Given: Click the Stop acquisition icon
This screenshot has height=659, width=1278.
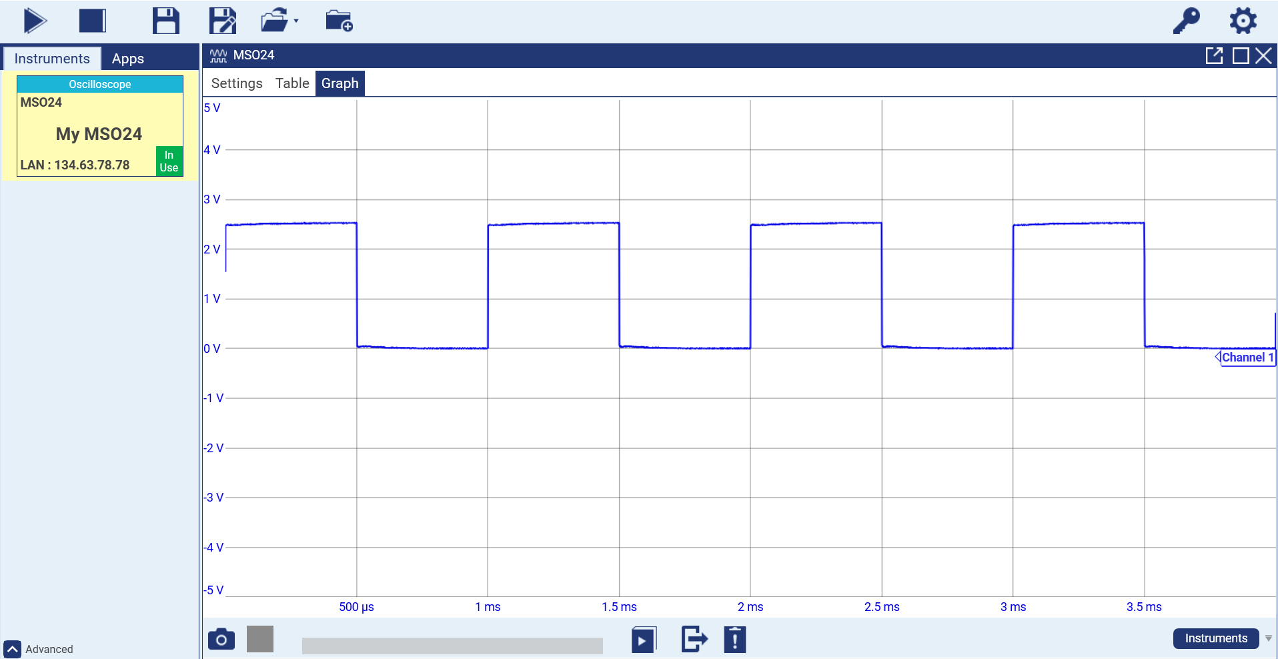Looking at the screenshot, I should pyautogui.click(x=92, y=21).
